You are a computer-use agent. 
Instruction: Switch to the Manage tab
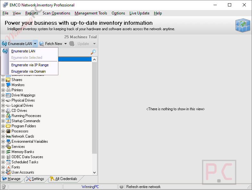(12, 179)
